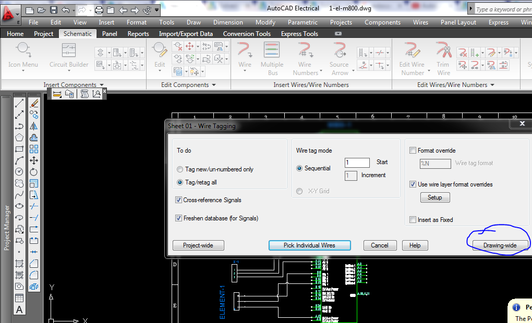Open the File menu

pyautogui.click(x=33, y=22)
